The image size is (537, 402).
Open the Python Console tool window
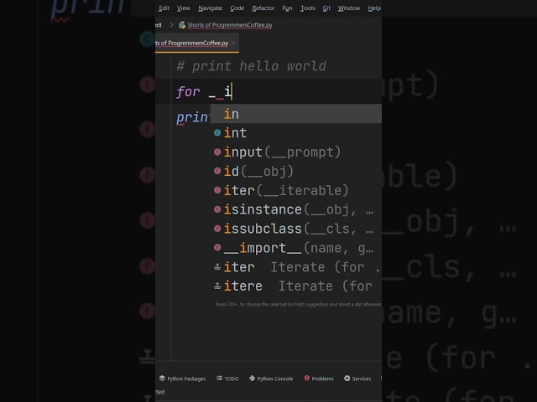point(271,379)
